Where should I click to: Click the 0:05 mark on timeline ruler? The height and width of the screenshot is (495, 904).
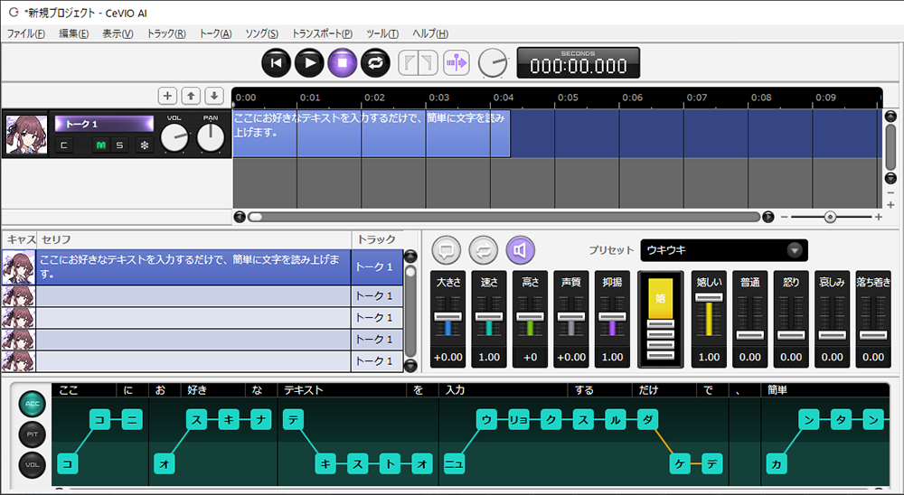(x=568, y=98)
